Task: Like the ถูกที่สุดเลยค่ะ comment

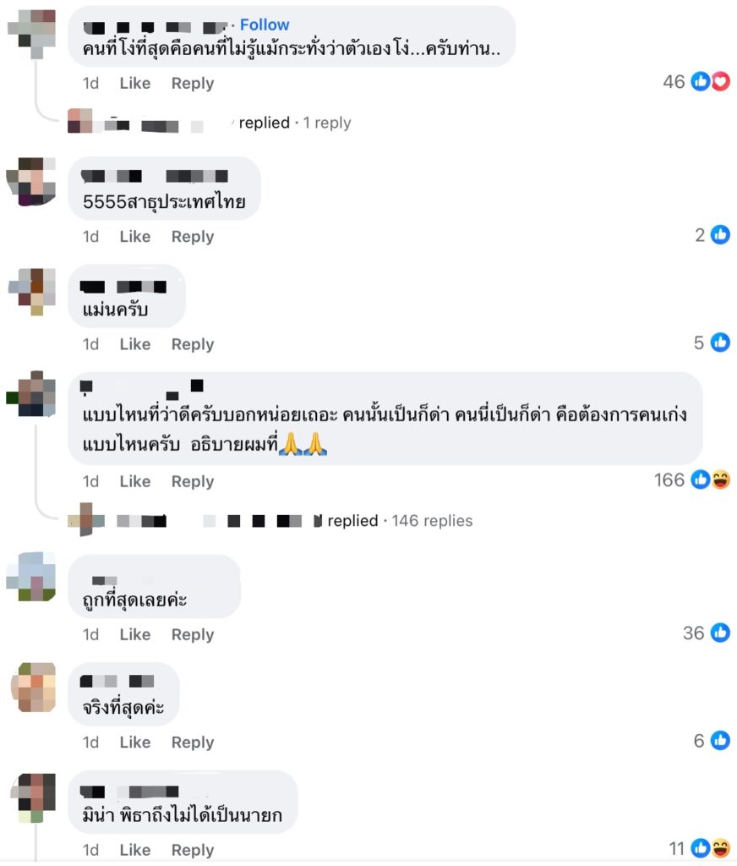Action: pos(135,634)
